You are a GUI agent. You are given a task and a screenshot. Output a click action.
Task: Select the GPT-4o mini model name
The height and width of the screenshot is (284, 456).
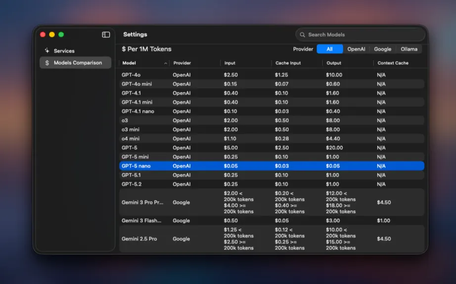tap(137, 84)
